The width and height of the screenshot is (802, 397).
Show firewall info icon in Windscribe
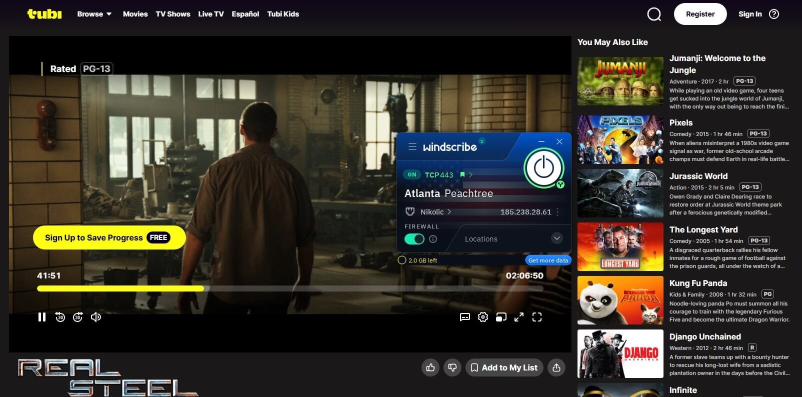click(x=433, y=239)
